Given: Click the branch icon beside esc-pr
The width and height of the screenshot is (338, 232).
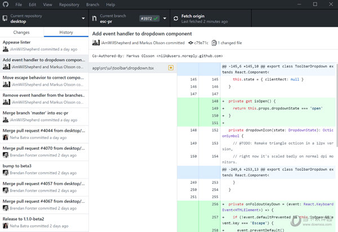Looking at the screenshot, I should 94,19.
